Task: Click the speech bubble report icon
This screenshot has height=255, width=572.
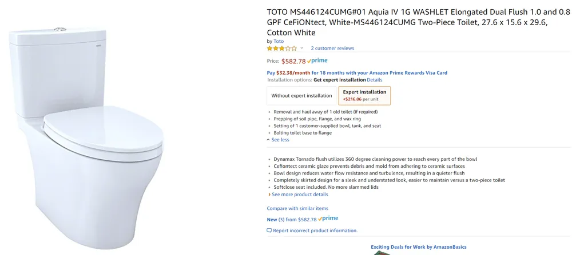Action: point(269,230)
